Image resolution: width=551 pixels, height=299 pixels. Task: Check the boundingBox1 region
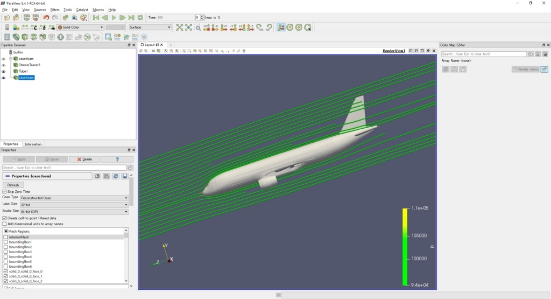coord(5,242)
